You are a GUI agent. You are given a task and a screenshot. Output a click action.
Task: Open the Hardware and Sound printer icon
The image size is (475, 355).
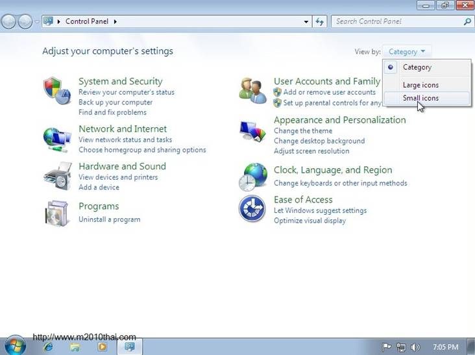(x=57, y=176)
